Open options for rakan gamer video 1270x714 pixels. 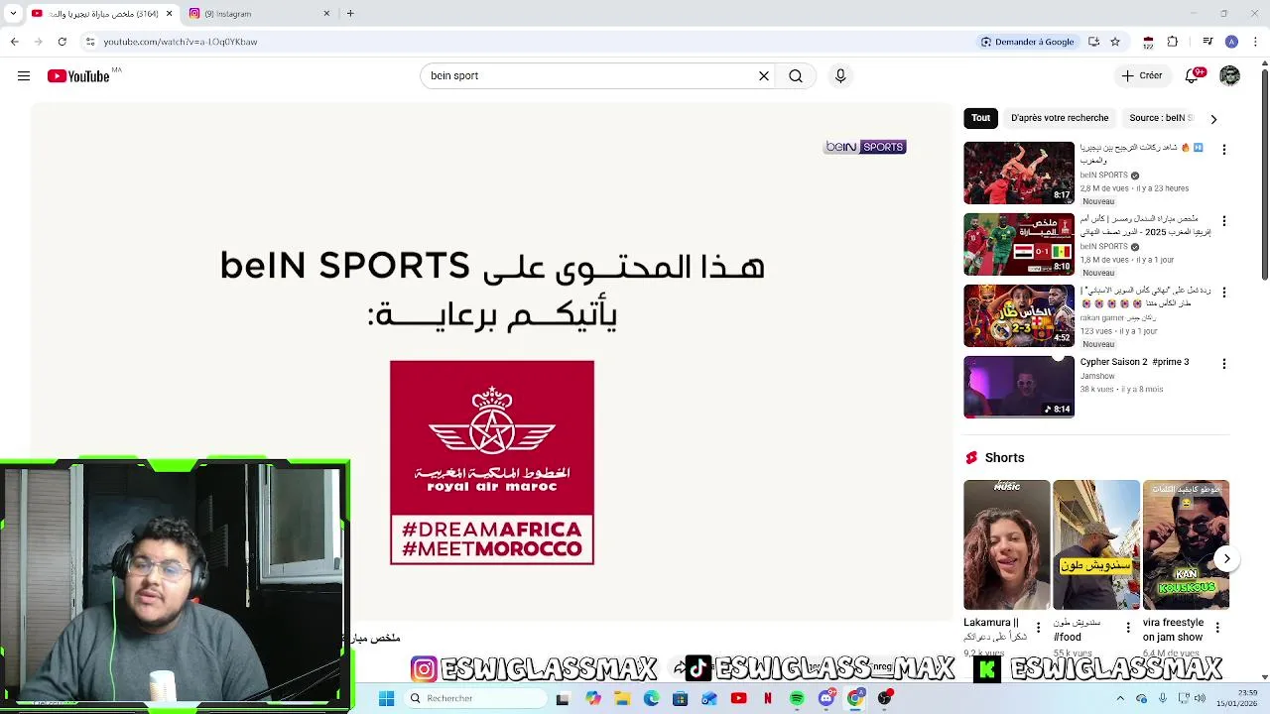pyautogui.click(x=1223, y=293)
